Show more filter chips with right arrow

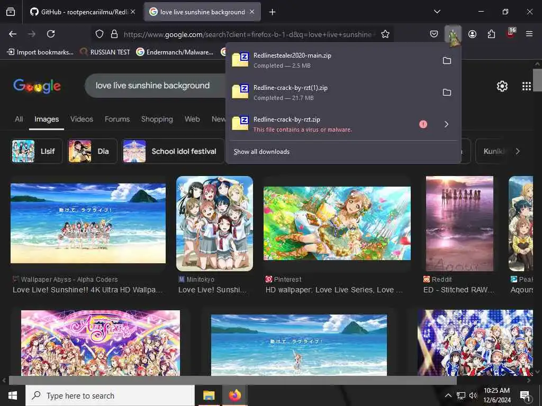pos(518,151)
